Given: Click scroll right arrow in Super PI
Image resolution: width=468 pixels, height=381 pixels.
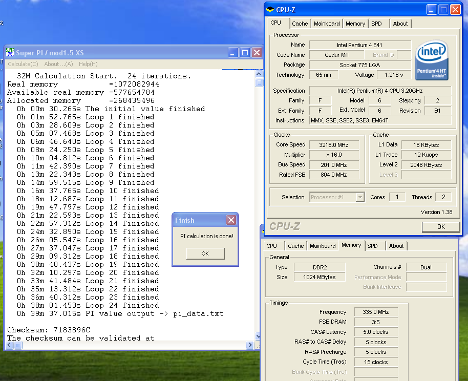Looking at the screenshot, I should [x=250, y=345].
